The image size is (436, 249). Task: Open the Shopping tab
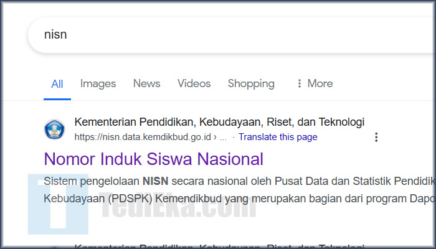[x=251, y=83]
